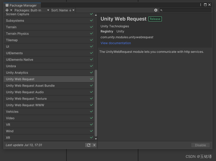Select the Wind package
The height and width of the screenshot is (161, 216).
49,131
